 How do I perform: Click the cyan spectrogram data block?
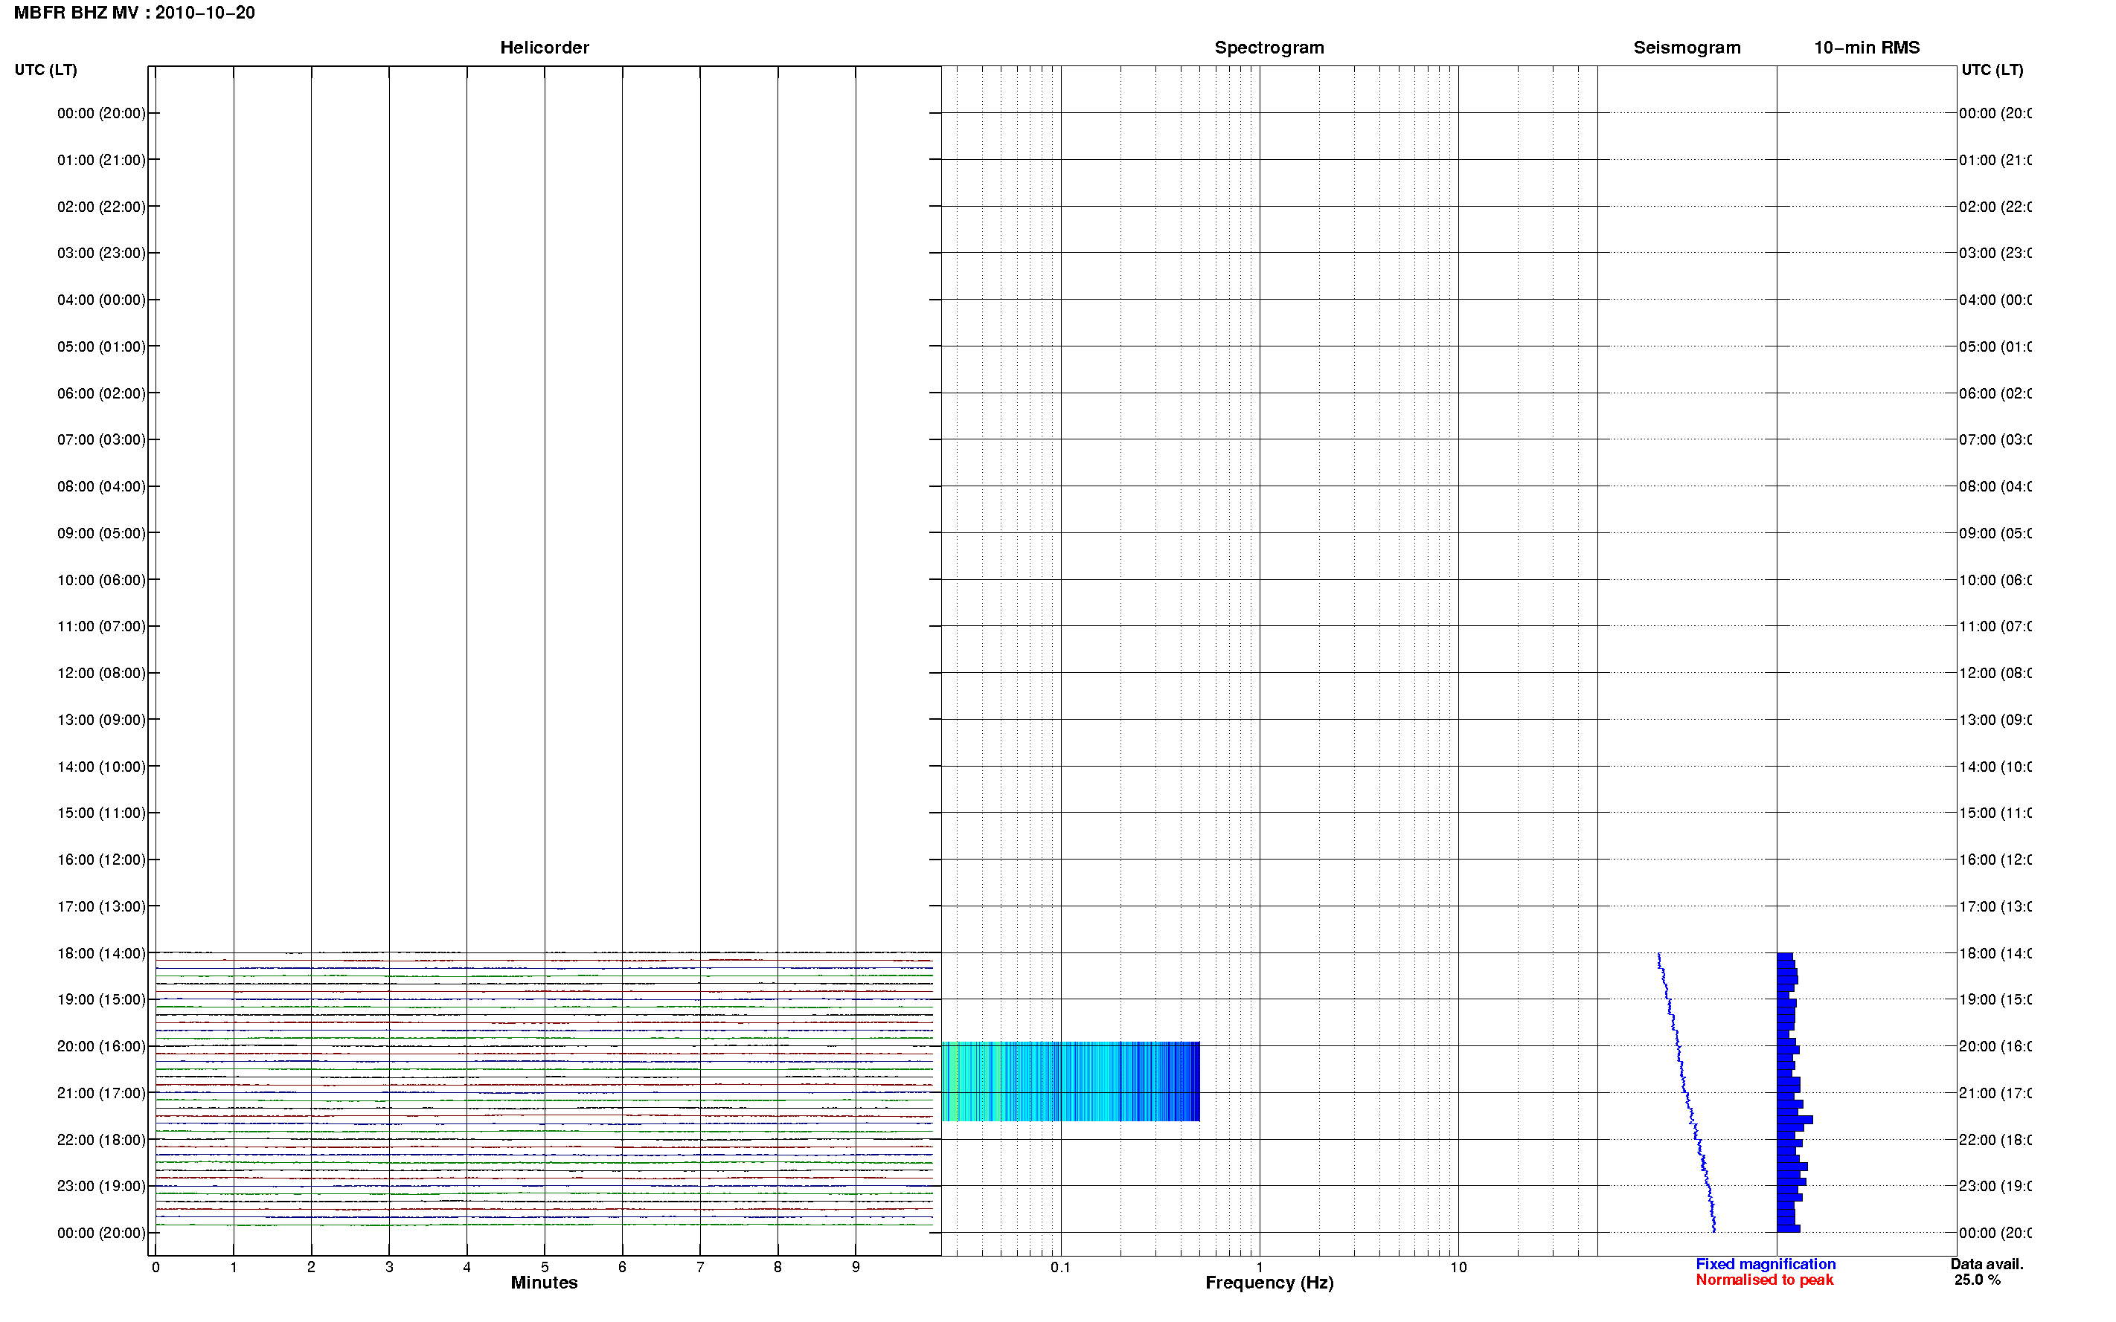pyautogui.click(x=1070, y=1082)
